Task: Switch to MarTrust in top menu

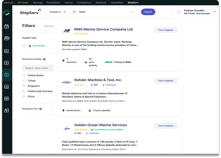Action: tap(101, 2)
